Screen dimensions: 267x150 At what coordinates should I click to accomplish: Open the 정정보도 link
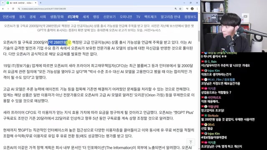click(x=190, y=17)
